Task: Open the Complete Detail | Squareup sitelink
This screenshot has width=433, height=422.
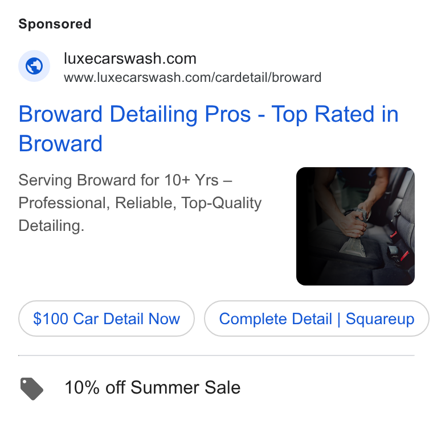Action: 317,318
